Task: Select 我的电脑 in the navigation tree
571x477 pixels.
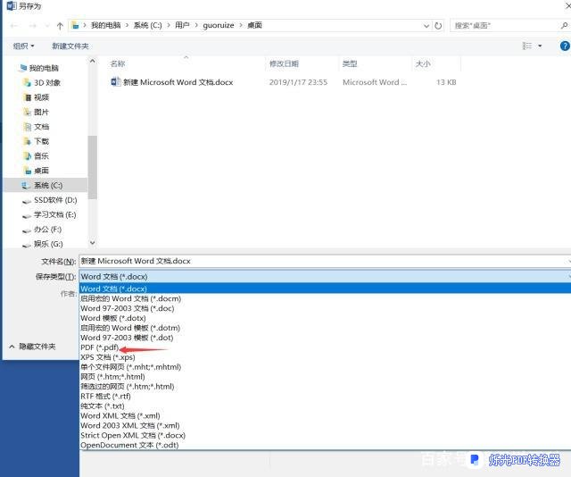Action: pos(44,68)
